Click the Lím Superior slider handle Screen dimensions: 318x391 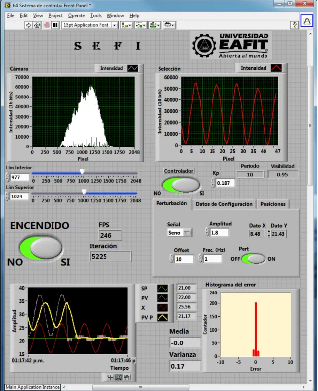click(x=84, y=192)
